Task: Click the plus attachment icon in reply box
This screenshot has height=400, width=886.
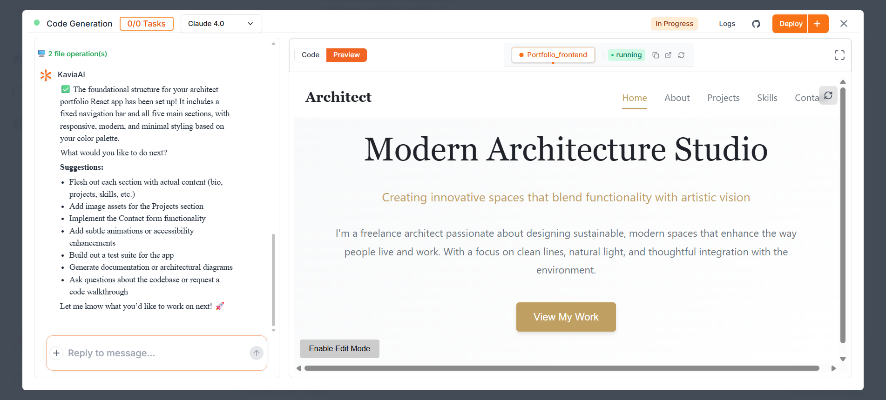Action: click(x=56, y=353)
